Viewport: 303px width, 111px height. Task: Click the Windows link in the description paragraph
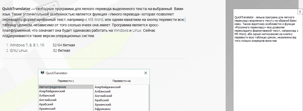(x=121, y=30)
